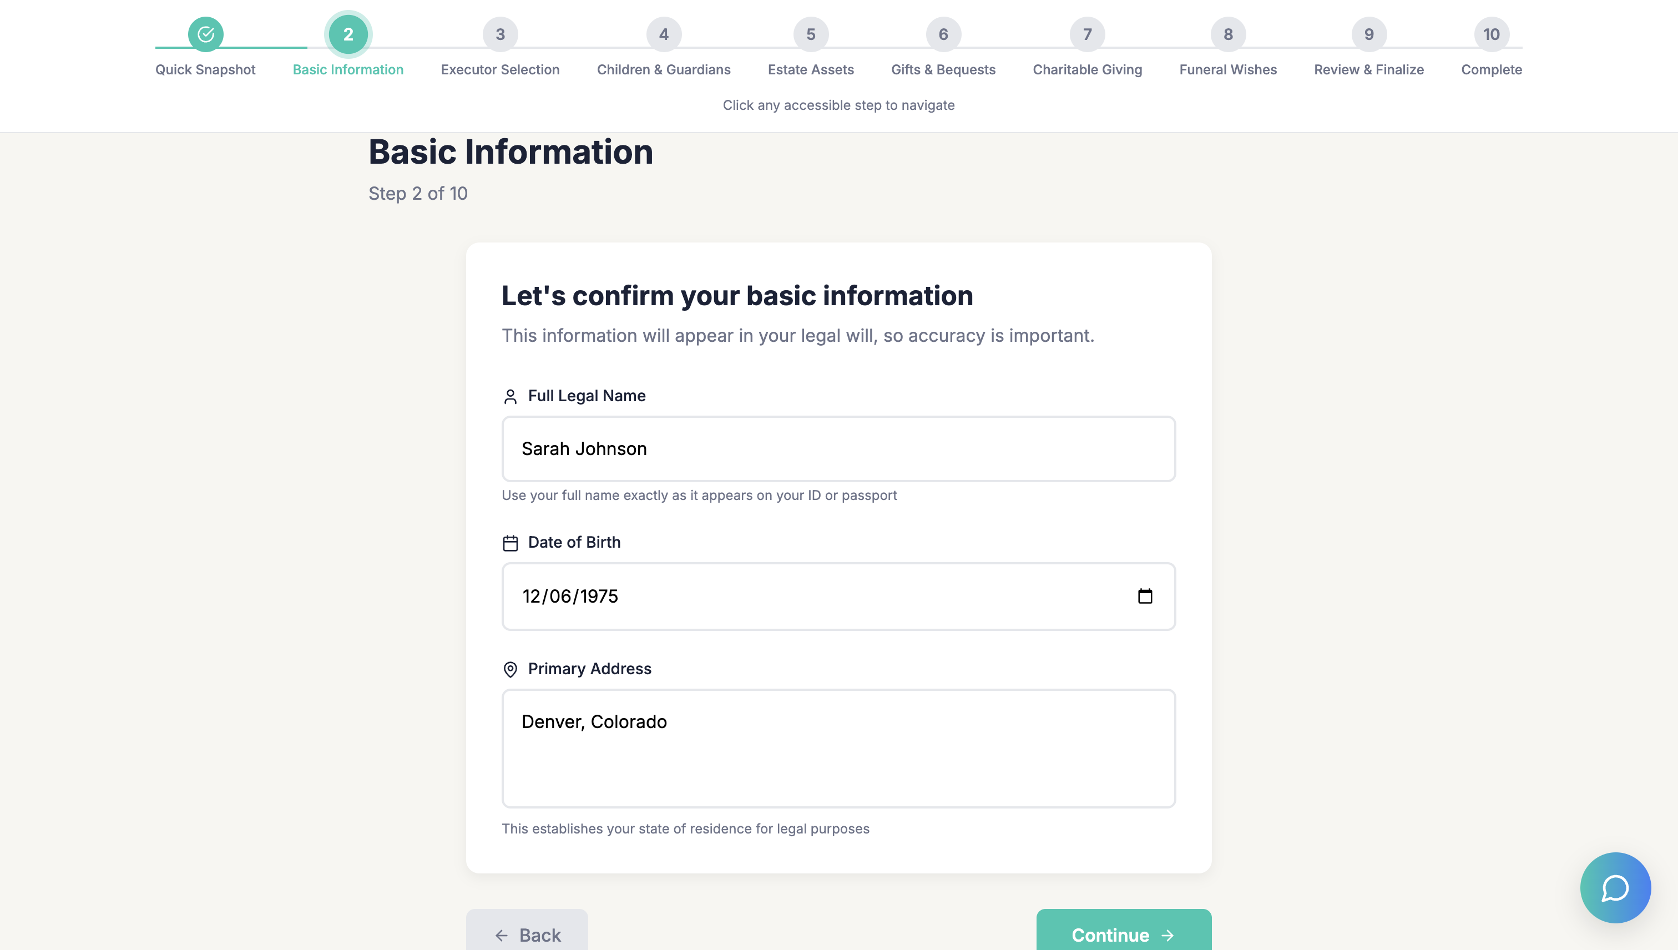Go to step 9 Review & Finalize

[x=1369, y=34]
